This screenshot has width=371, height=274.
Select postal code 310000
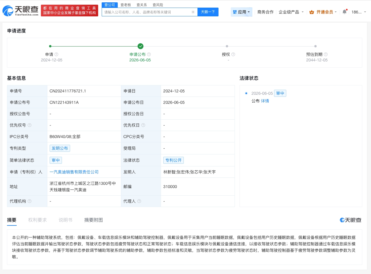(x=170, y=187)
